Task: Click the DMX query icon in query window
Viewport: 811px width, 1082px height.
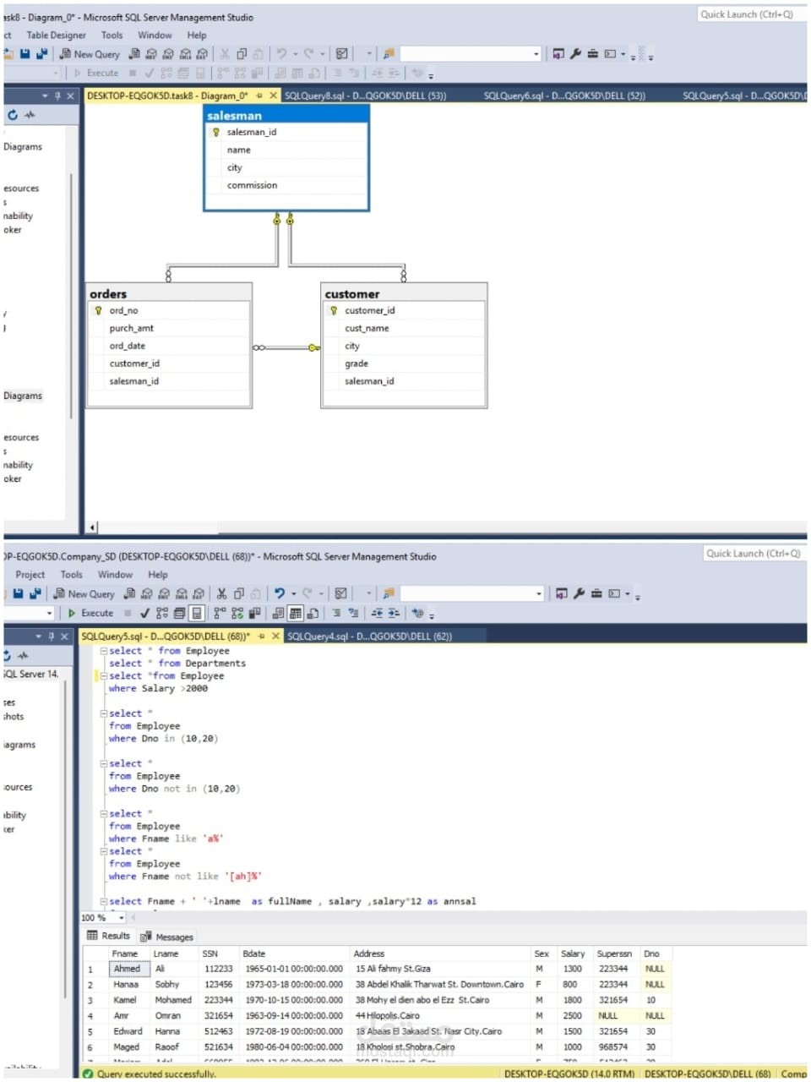Action: pyautogui.click(x=164, y=593)
